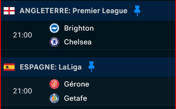
Task: Click the Gérone club crest
Action: pos(54,84)
